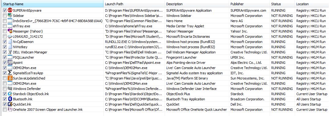Image resolution: width=329 pixels, height=116 pixels.
Task: Enable the Sidebar startup checkbox
Action: tap(5, 16)
